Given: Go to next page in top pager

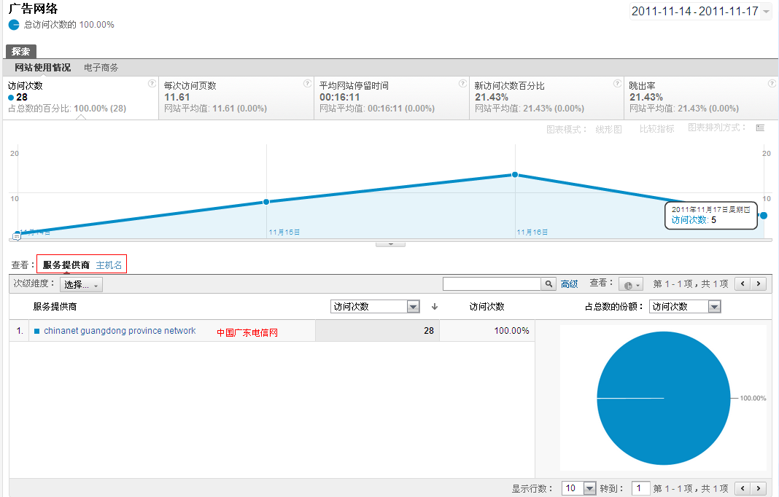Looking at the screenshot, I should coord(758,284).
